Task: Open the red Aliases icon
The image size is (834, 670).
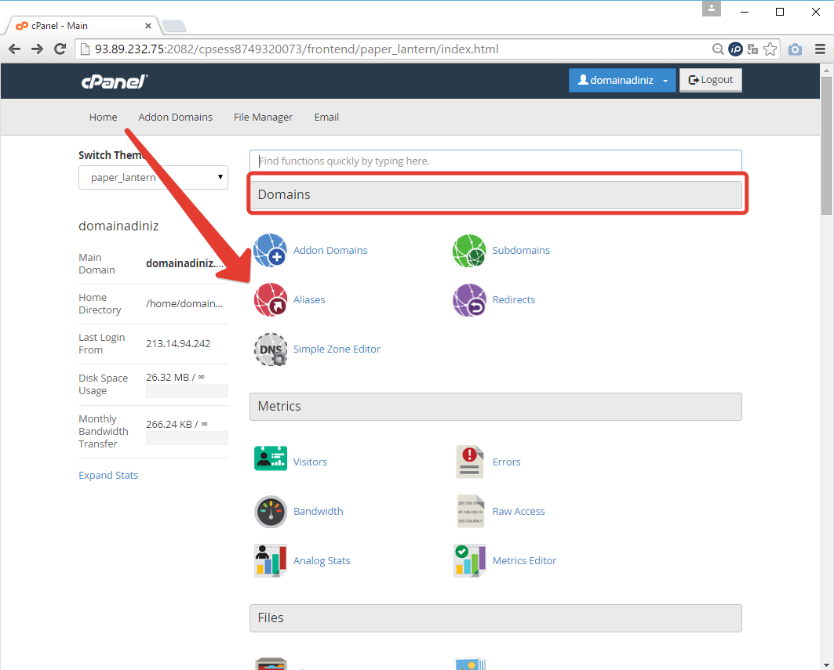Action: 270,300
